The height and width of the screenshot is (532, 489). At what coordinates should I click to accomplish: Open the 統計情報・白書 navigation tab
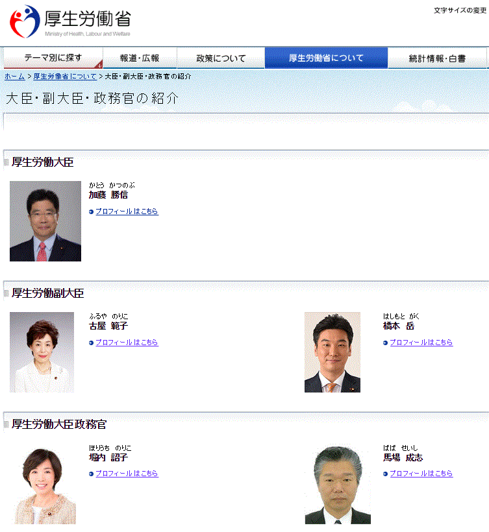(x=437, y=58)
